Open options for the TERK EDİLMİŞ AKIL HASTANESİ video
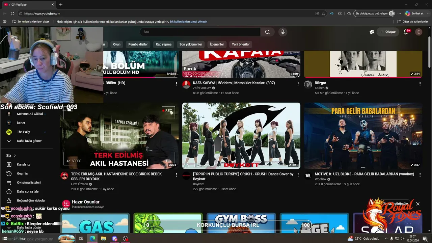Image resolution: width=432 pixels, height=243 pixels. (176, 175)
